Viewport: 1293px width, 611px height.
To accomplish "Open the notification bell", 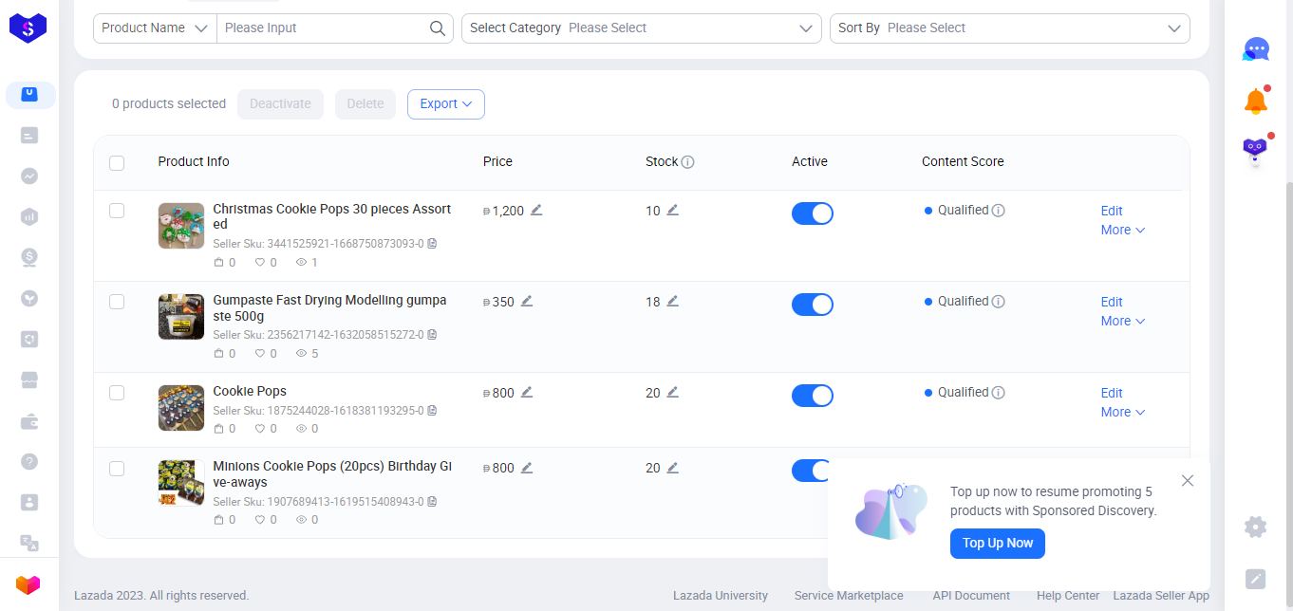I will pos(1256,101).
